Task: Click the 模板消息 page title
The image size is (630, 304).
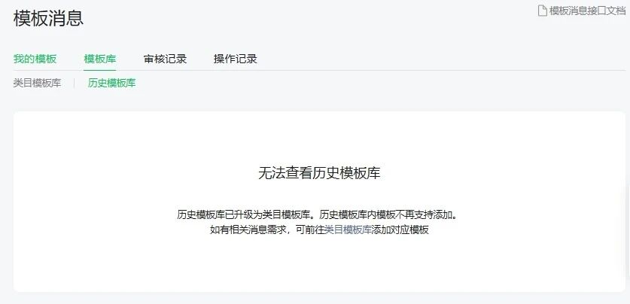Action: click(49, 19)
